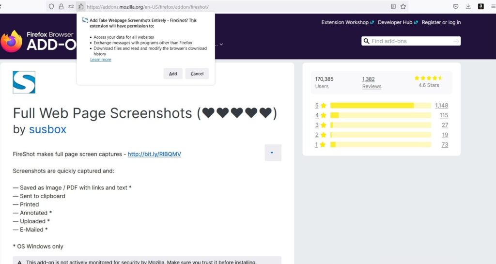Click the Amazon extension icon in toolbar
Image resolution: width=496 pixels, height=264 pixels.
(481, 6)
